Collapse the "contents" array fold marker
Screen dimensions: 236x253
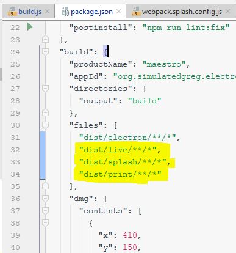pos(45,210)
